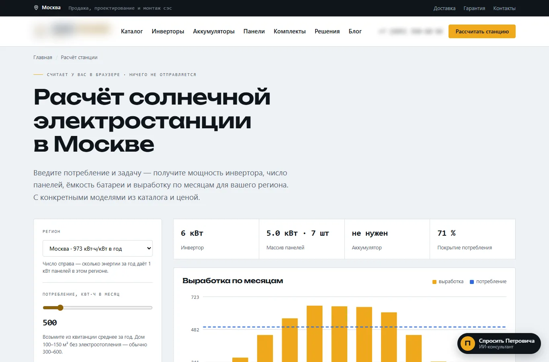Click the «Массив панелей» label

285,248
